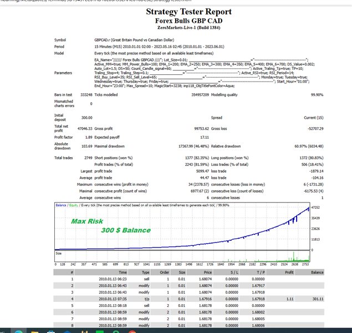Viewport: 352px width, 333px height.
Task: Click time cell '2010.01.13 08:18'
Action: 113,306
